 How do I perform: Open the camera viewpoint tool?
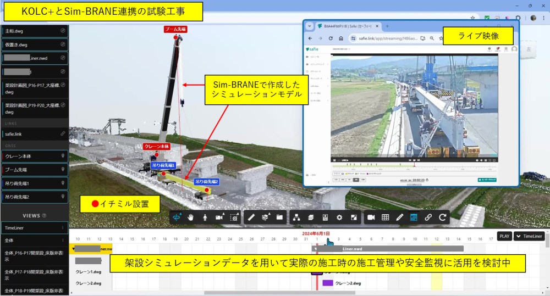click(219, 217)
